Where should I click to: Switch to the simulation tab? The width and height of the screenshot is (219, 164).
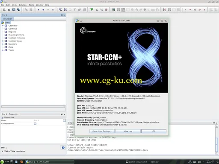pyautogui.click(x=7, y=19)
